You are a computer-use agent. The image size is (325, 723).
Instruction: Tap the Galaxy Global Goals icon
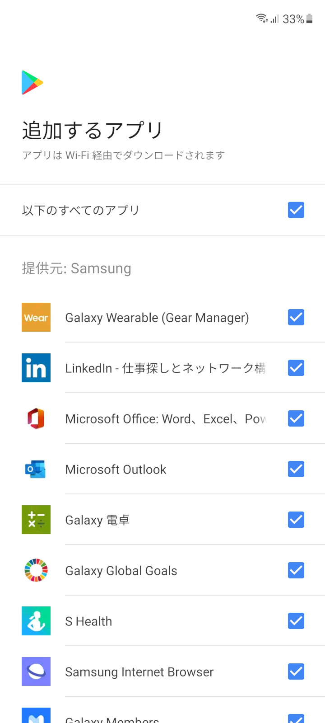[x=36, y=570]
